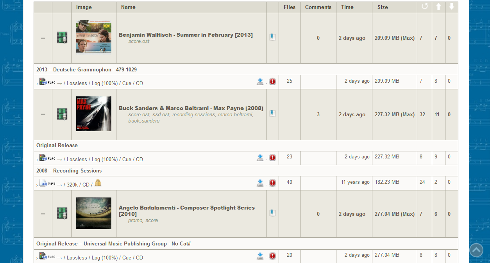Select the marco.beltrami tag
The width and height of the screenshot is (490, 263).
pyautogui.click(x=235, y=115)
